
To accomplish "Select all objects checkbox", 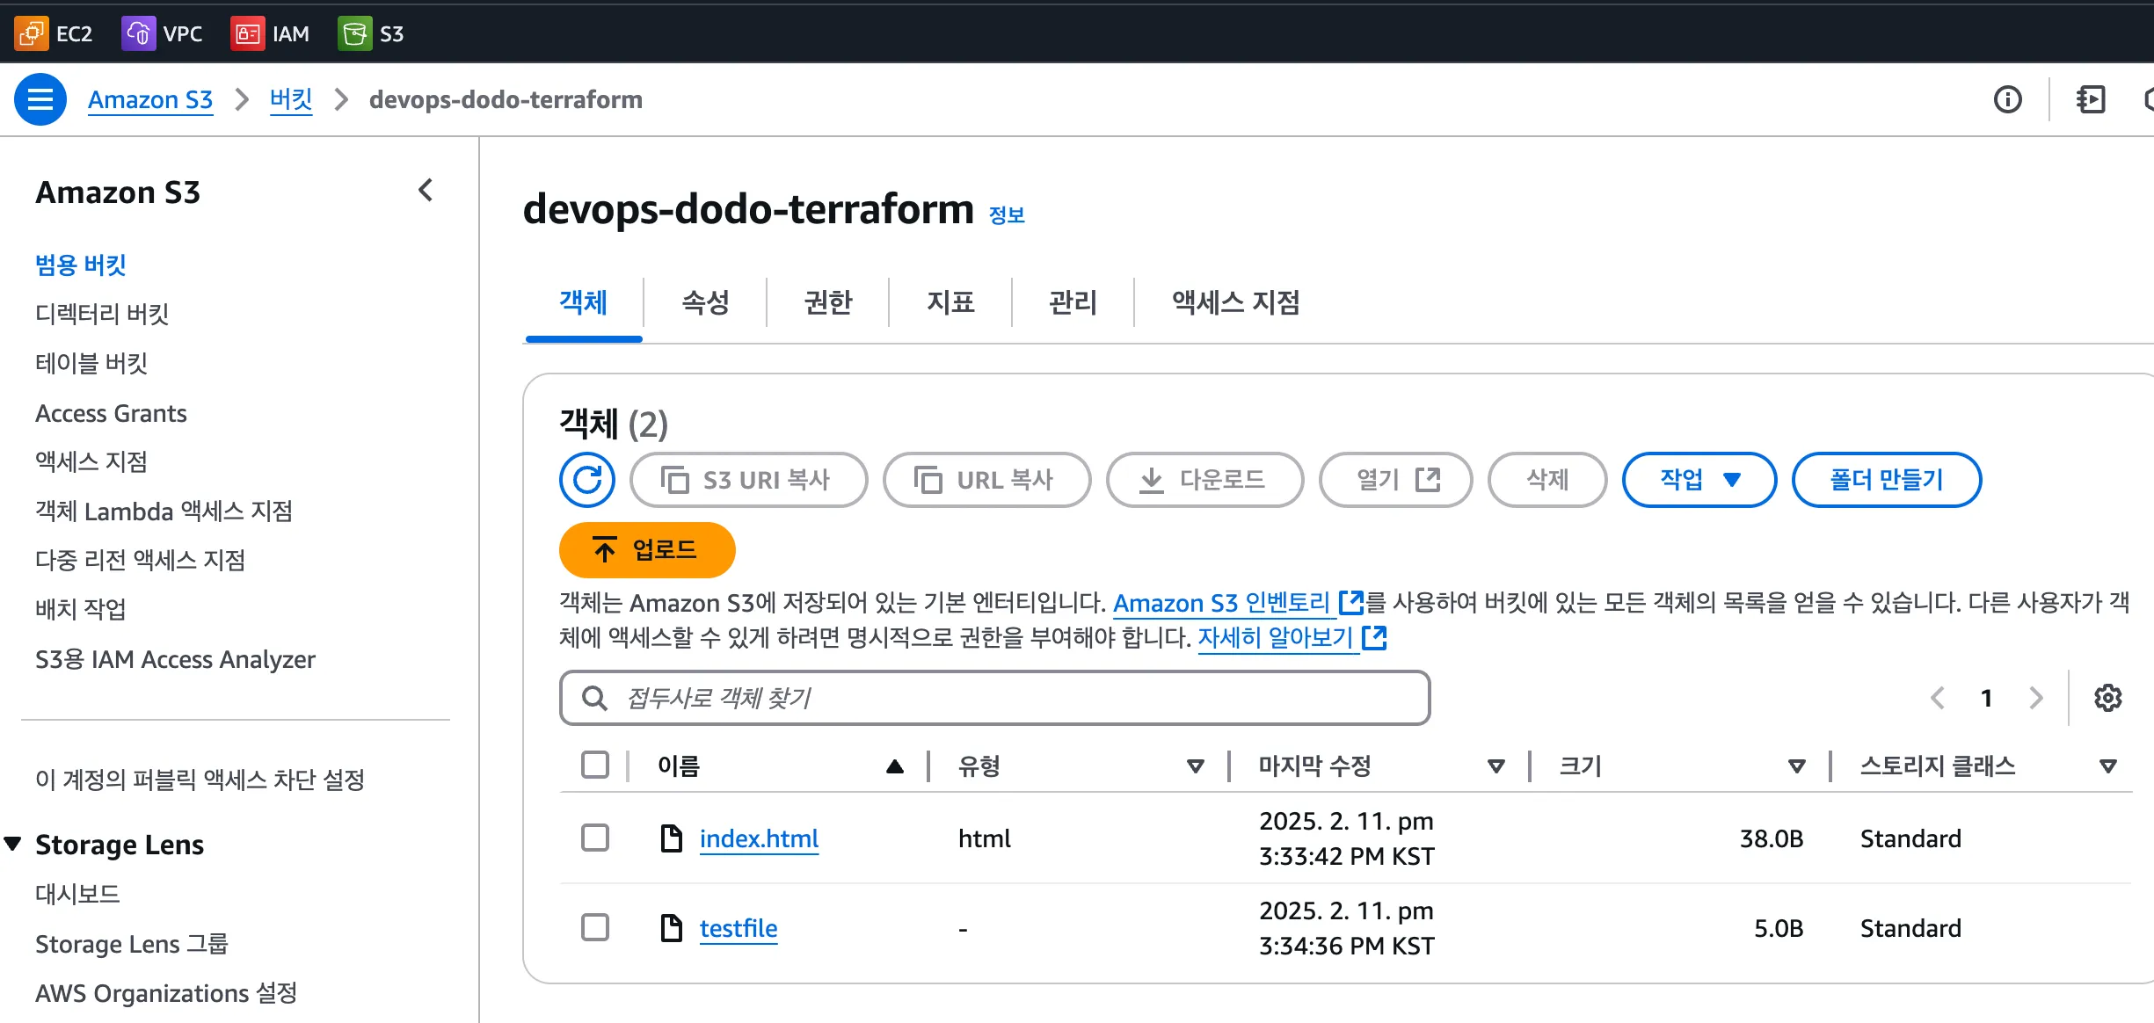I will click(x=595, y=765).
